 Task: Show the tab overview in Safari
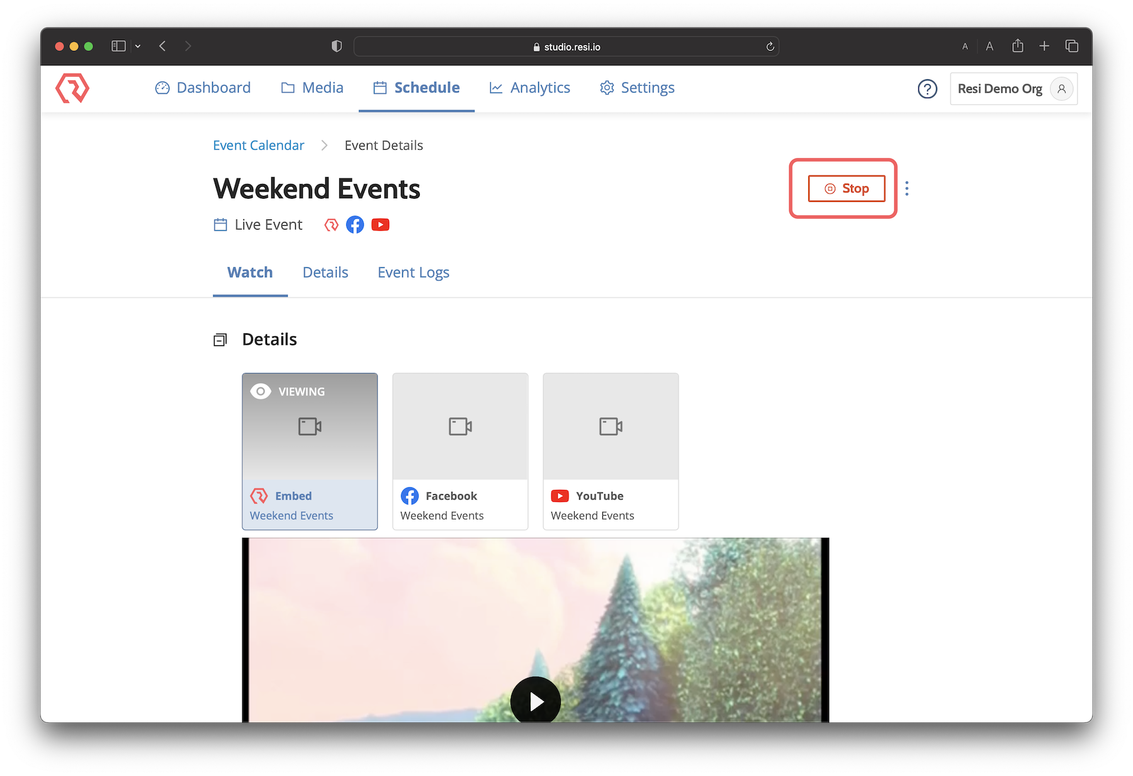(x=1072, y=46)
